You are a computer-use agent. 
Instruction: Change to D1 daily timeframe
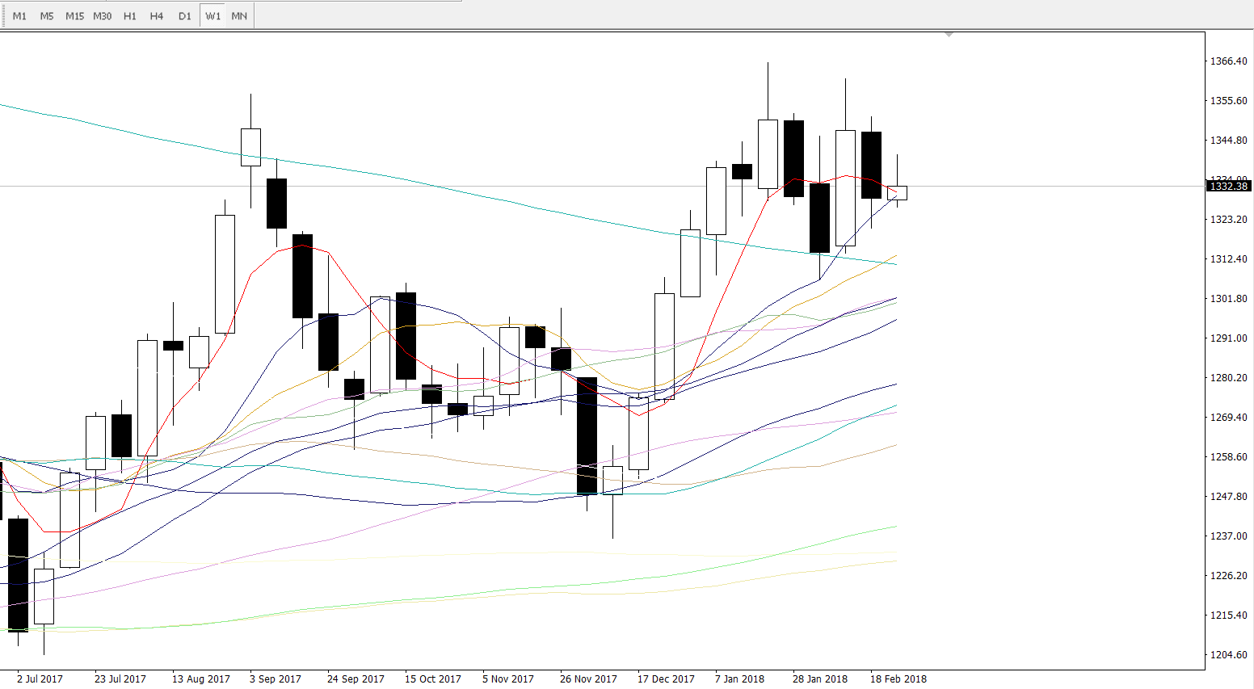click(185, 16)
